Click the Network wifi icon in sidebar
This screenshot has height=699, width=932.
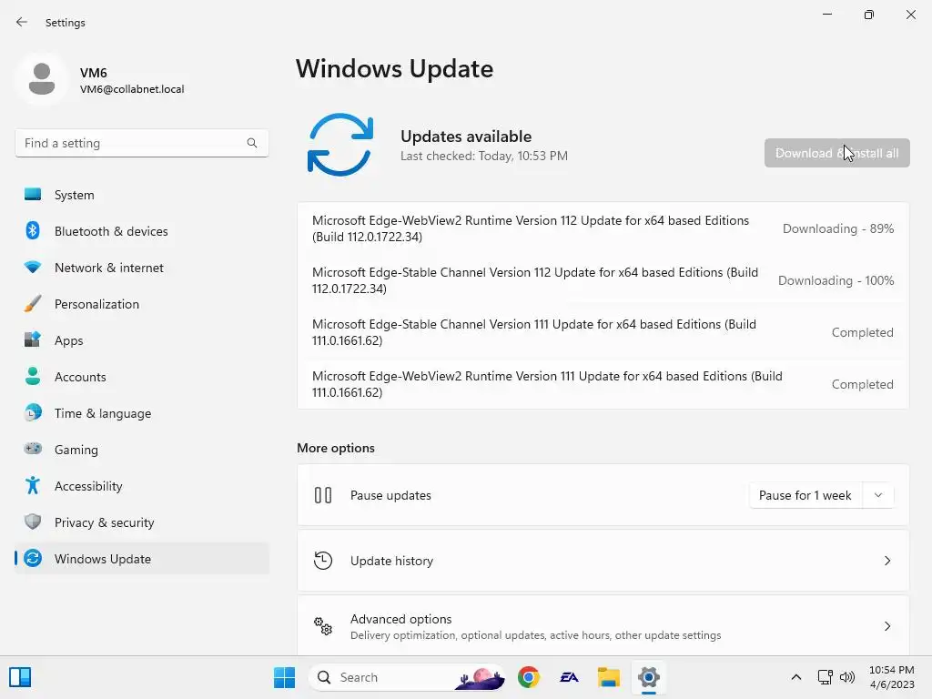pos(33,268)
